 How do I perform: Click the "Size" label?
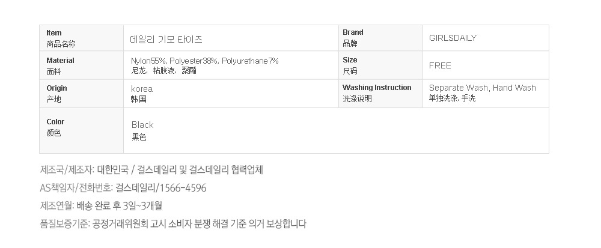[x=350, y=60]
